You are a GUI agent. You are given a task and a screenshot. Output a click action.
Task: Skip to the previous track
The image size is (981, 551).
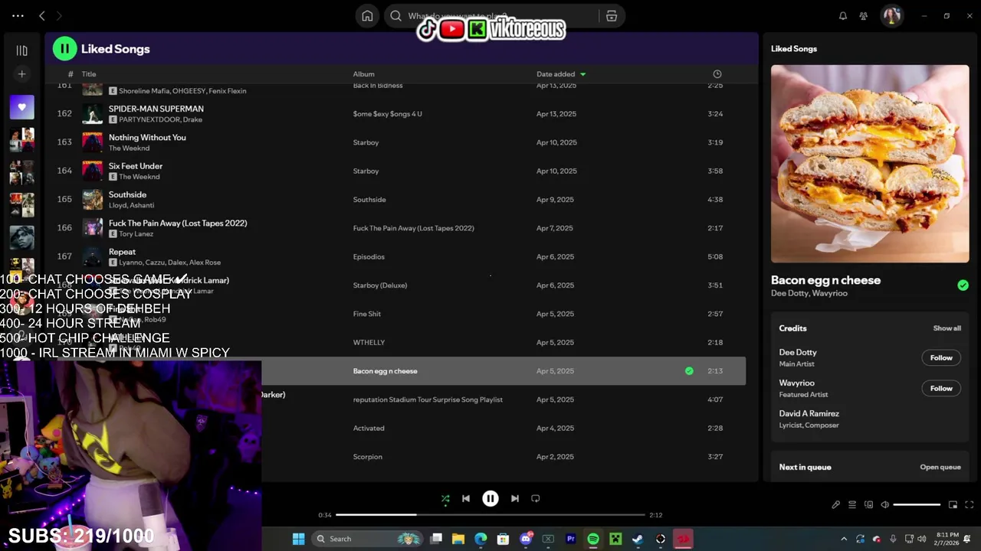(x=466, y=499)
